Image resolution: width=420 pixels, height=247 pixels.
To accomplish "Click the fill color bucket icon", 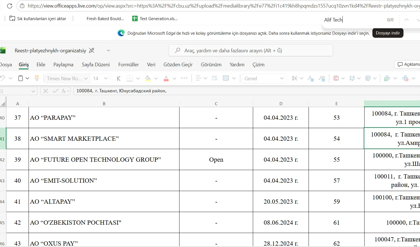I will [x=148, y=79].
